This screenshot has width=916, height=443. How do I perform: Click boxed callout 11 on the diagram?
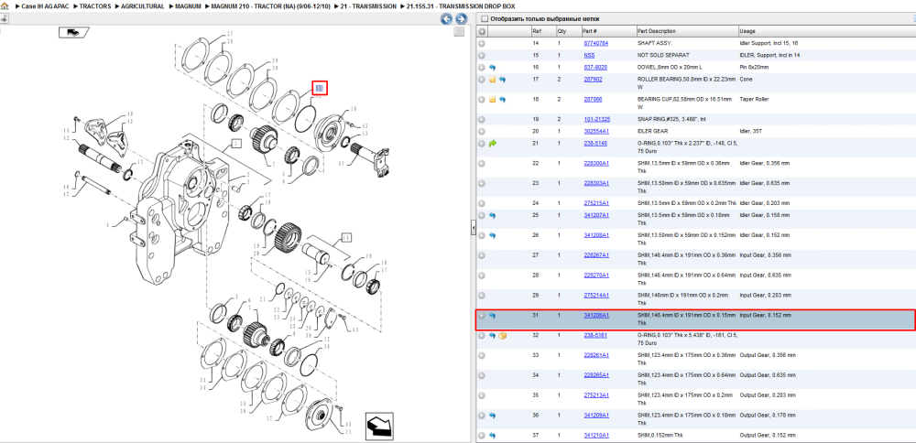[346, 237]
